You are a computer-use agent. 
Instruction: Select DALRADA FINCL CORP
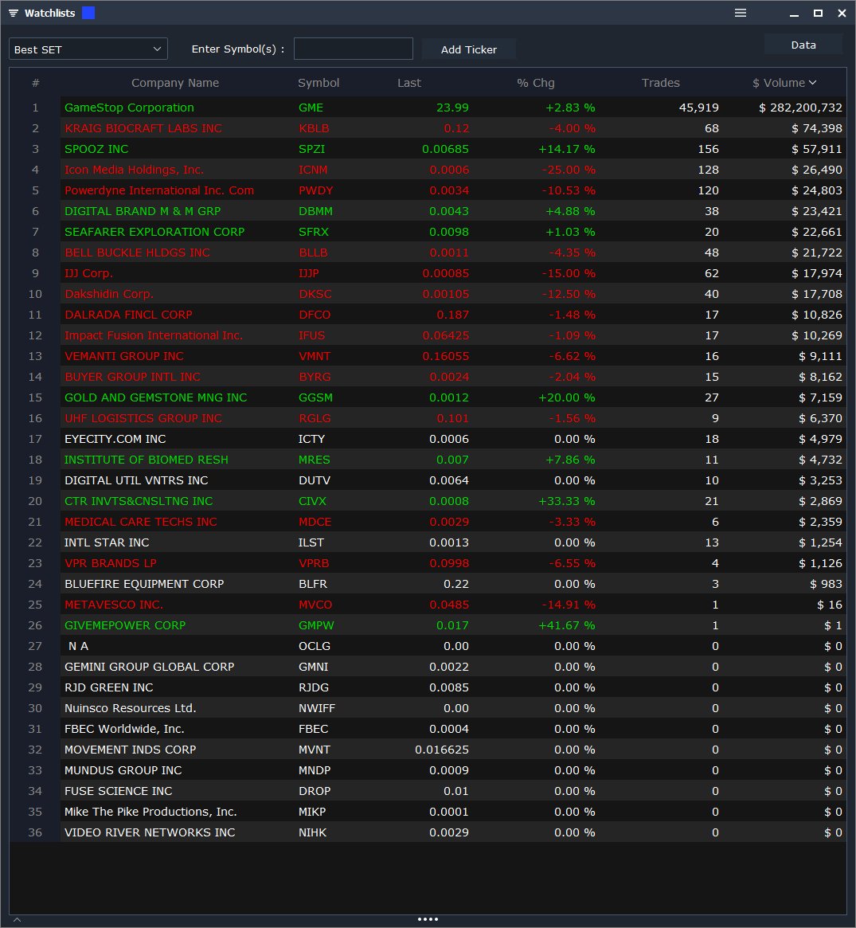point(128,315)
